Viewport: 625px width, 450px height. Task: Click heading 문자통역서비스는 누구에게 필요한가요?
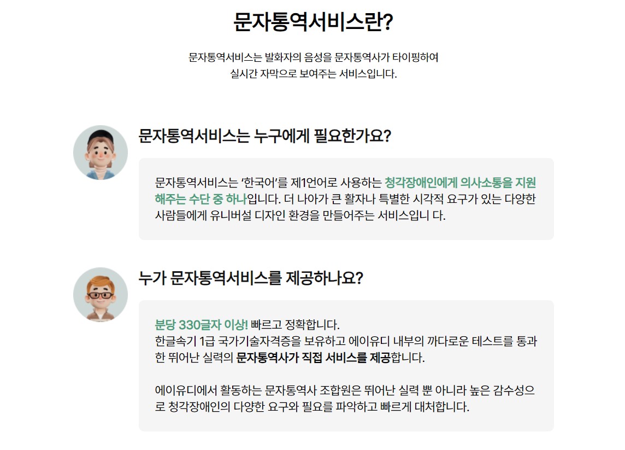[x=264, y=136]
